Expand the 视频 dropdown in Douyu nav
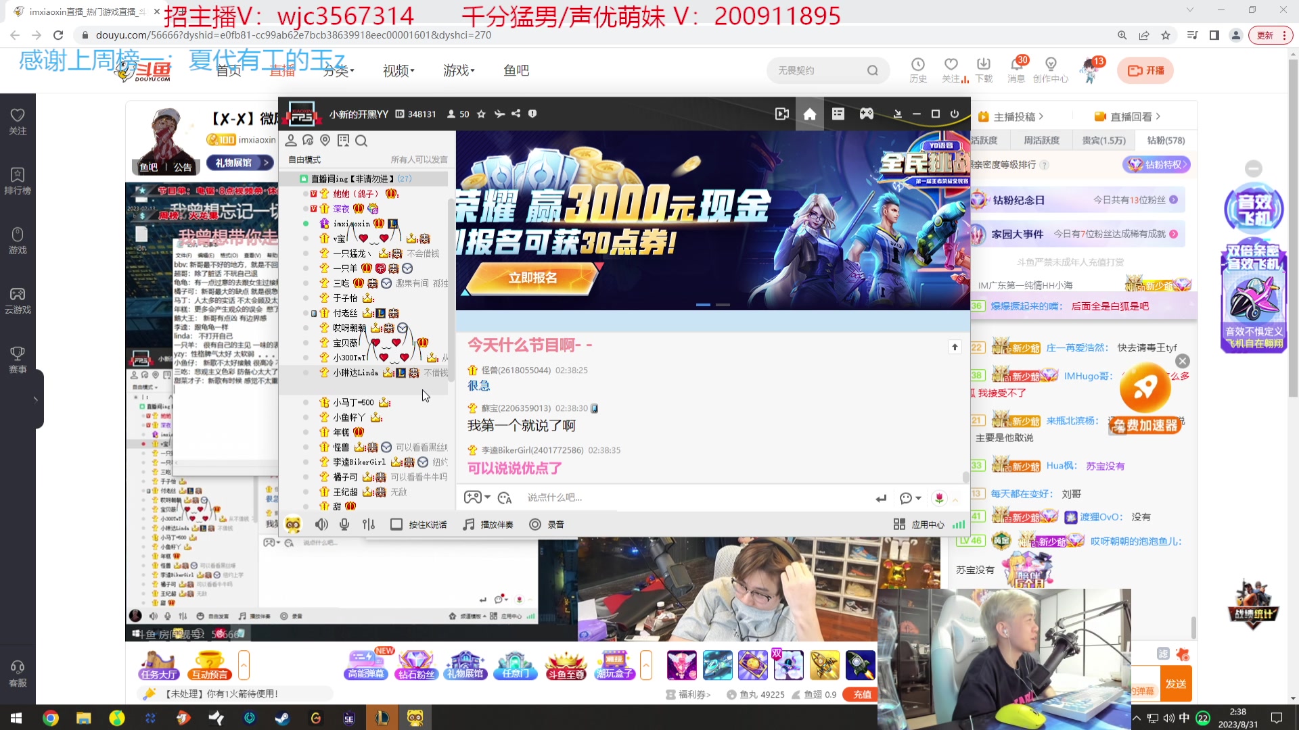The width and height of the screenshot is (1299, 730). coord(398,70)
